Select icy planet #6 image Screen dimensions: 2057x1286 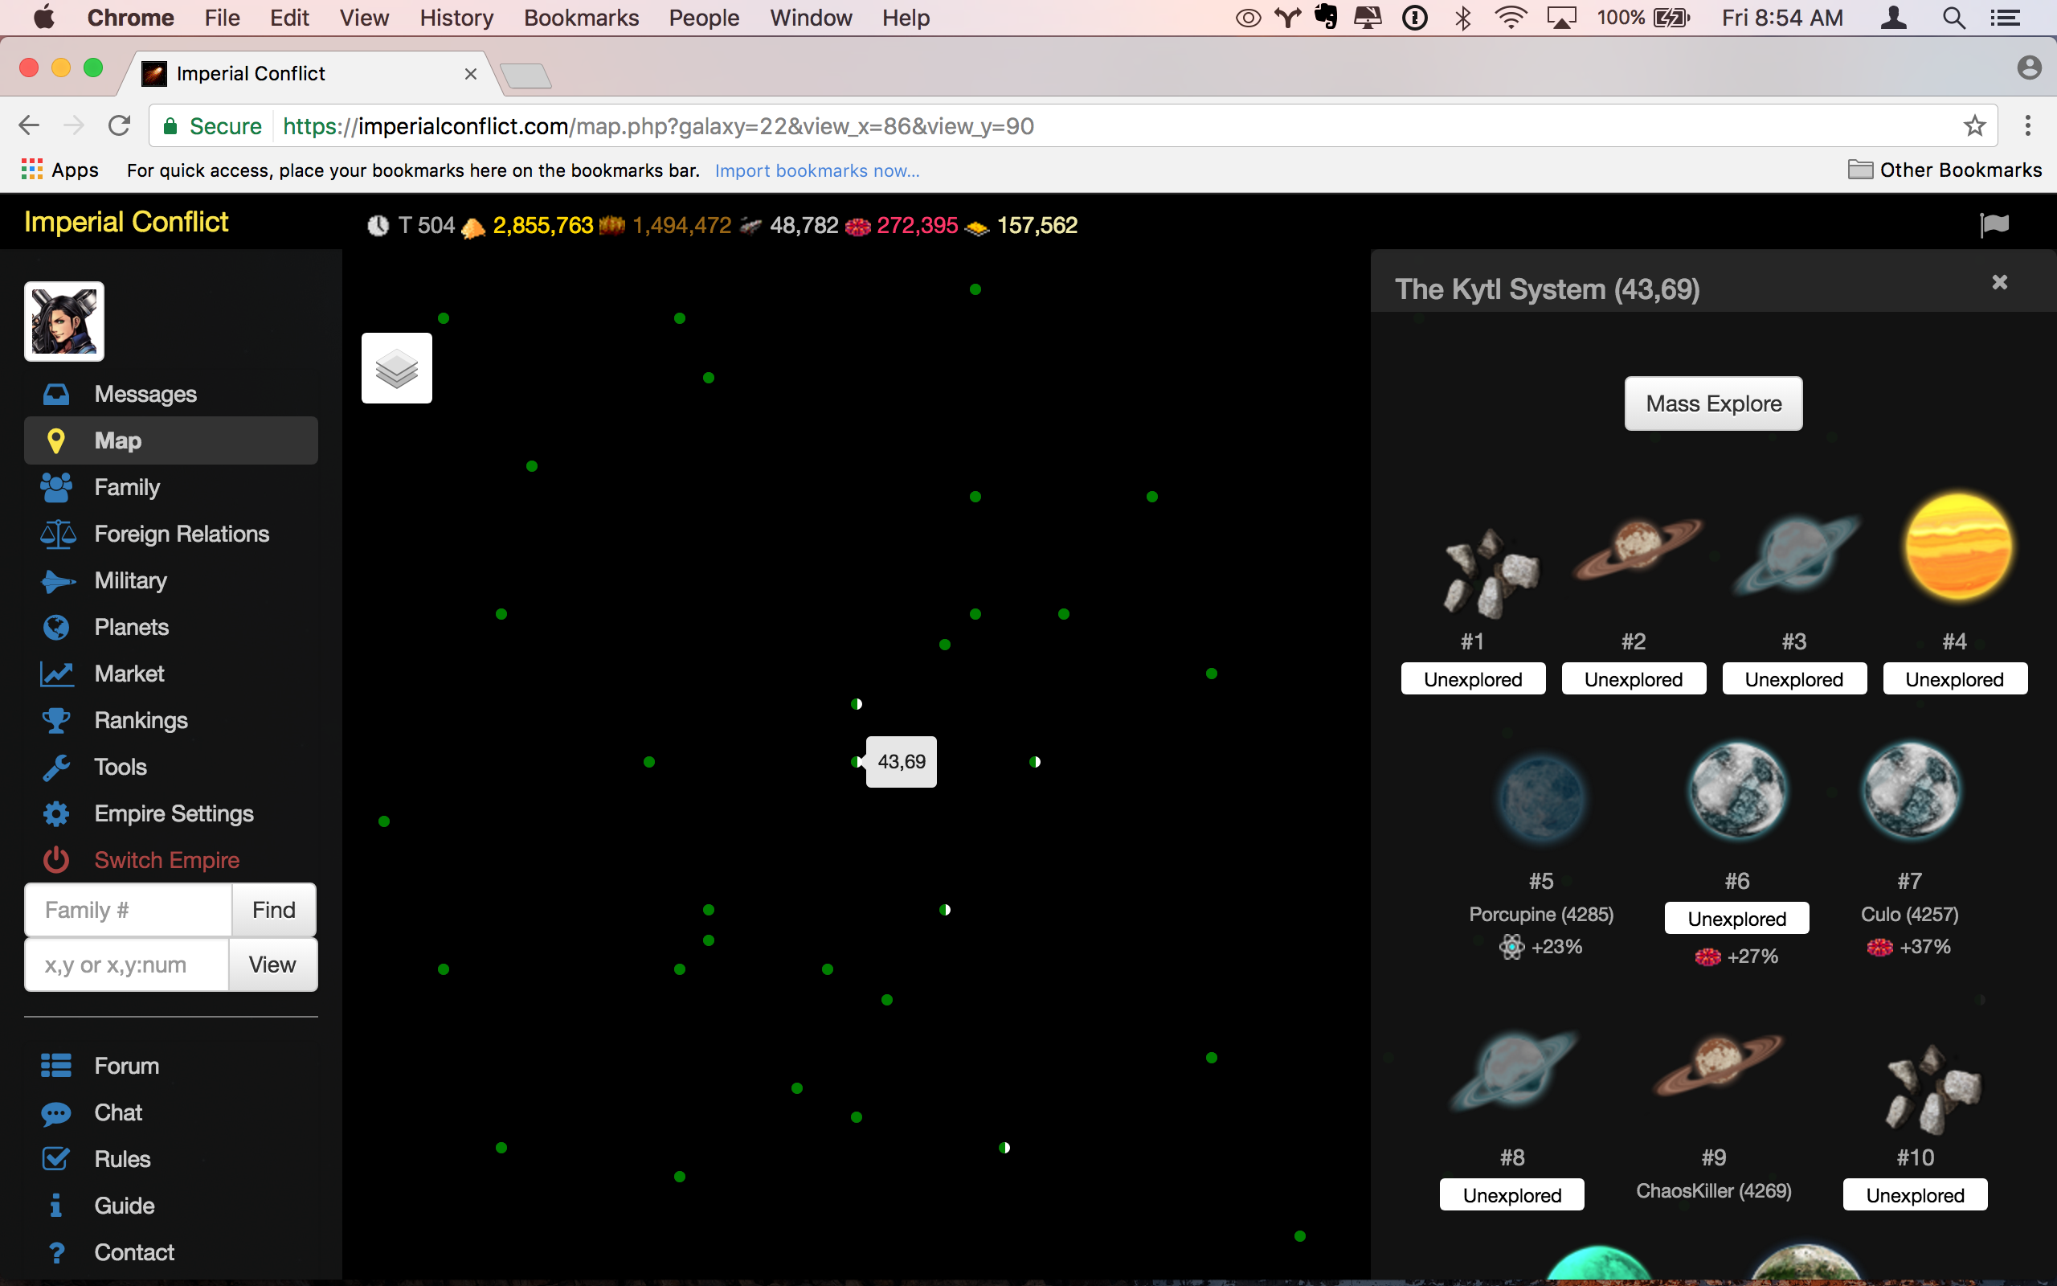click(1736, 791)
